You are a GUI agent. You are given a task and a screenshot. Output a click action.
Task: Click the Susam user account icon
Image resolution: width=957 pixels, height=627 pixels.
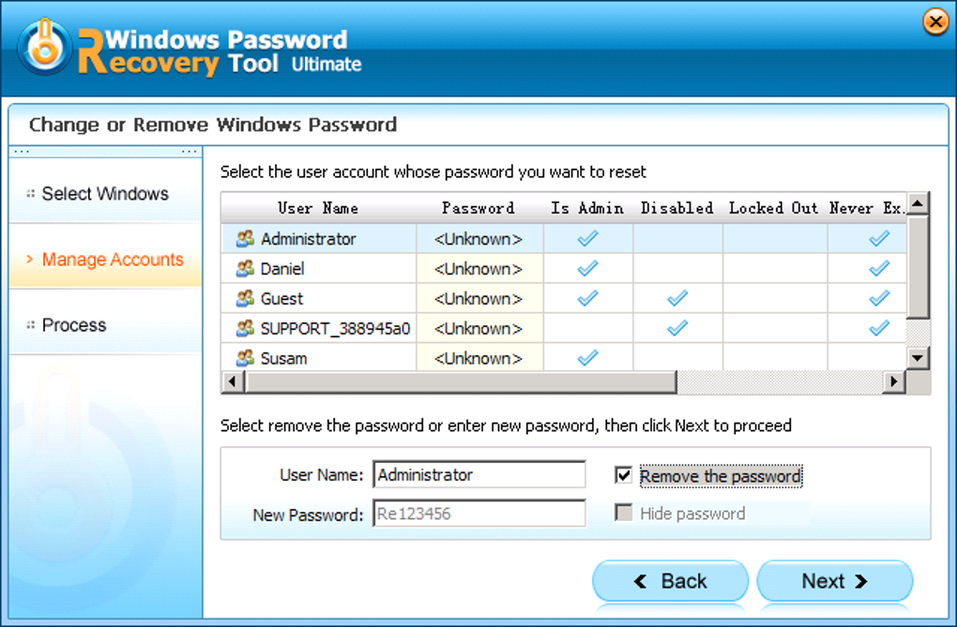[x=245, y=358]
